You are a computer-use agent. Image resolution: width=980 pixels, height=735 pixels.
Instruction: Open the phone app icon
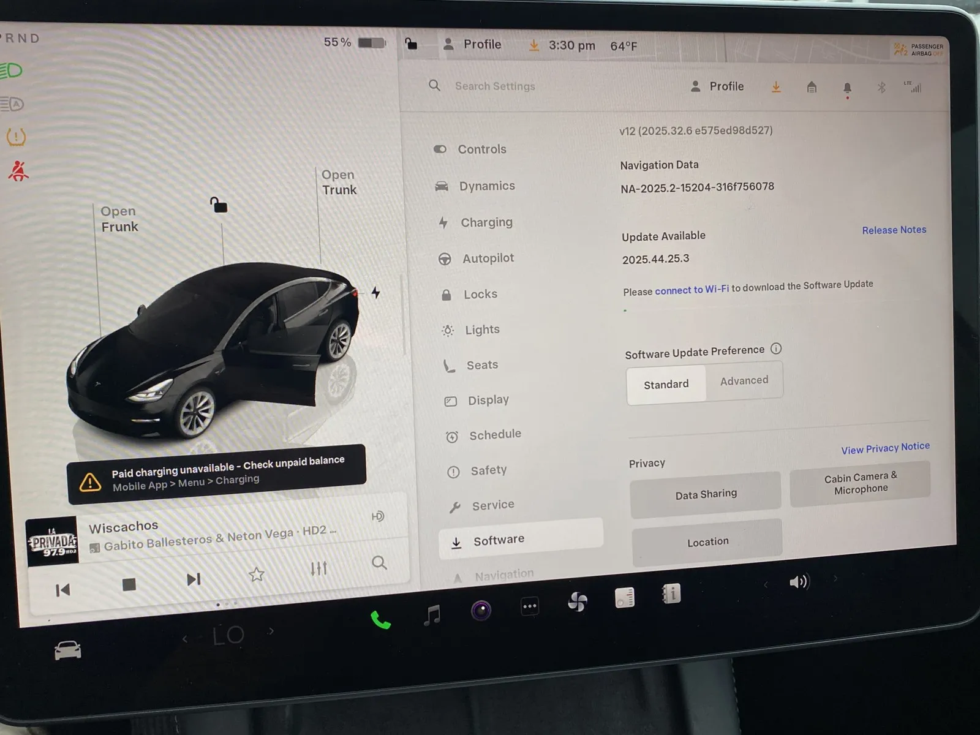click(380, 620)
